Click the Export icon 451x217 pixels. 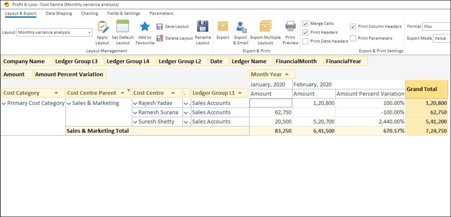click(223, 27)
